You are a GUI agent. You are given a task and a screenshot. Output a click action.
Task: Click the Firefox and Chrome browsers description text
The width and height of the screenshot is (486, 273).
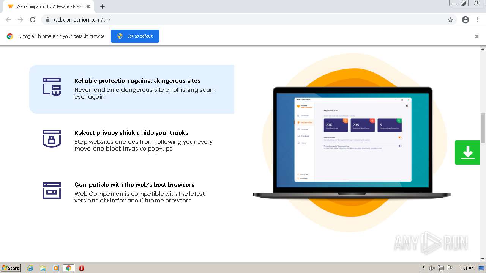(x=140, y=197)
